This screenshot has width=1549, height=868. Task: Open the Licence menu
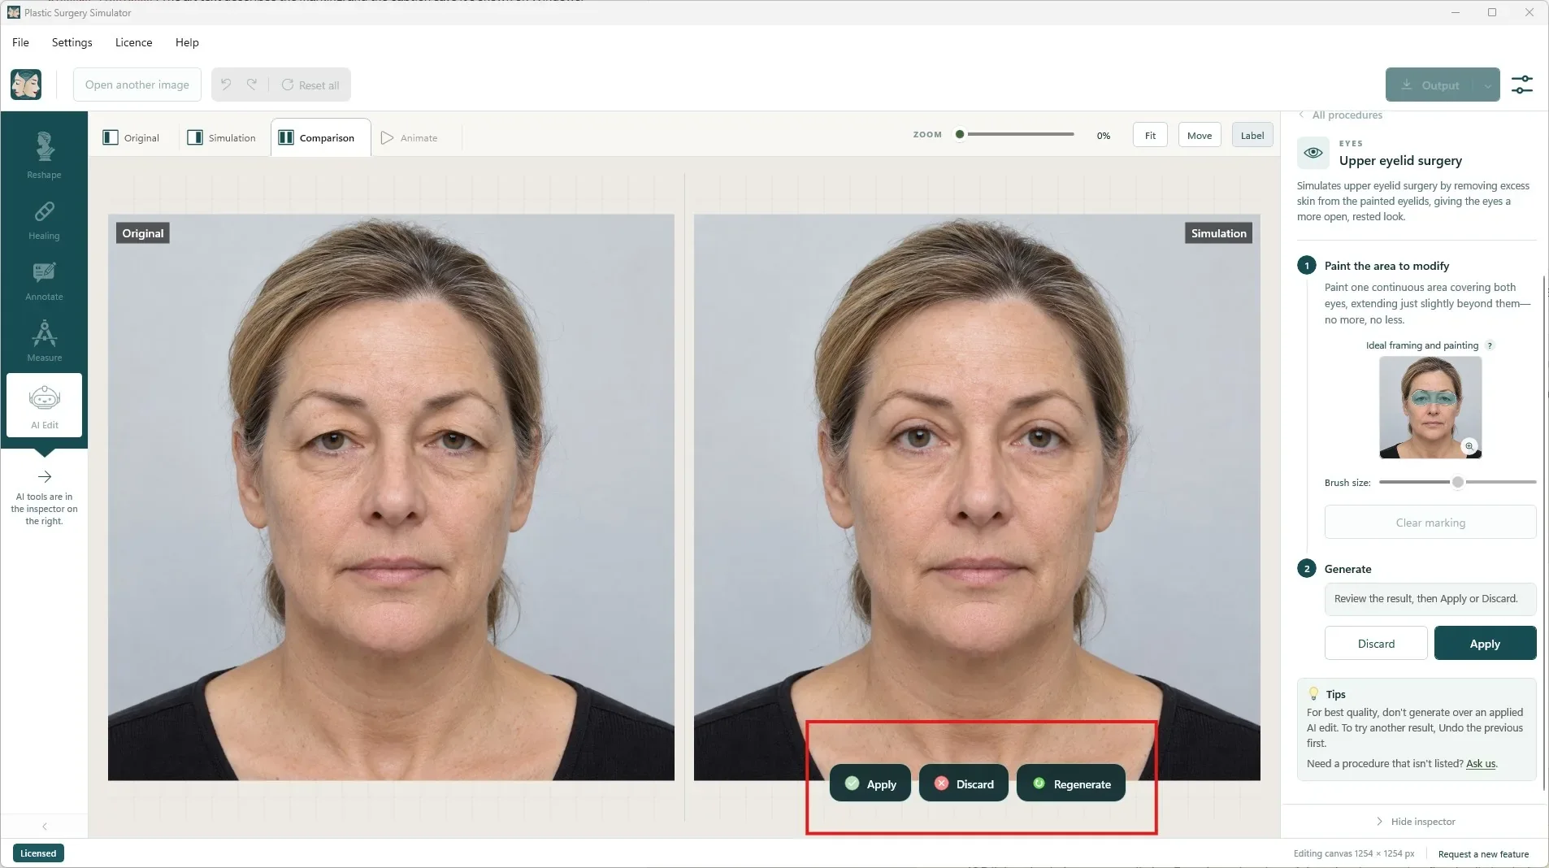coord(133,42)
